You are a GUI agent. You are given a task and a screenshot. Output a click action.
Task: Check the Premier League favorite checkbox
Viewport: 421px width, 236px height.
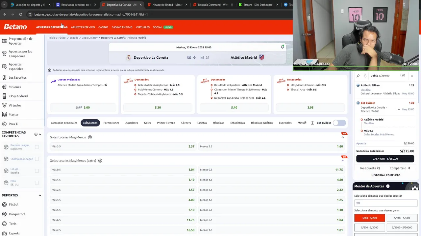click(x=37, y=147)
